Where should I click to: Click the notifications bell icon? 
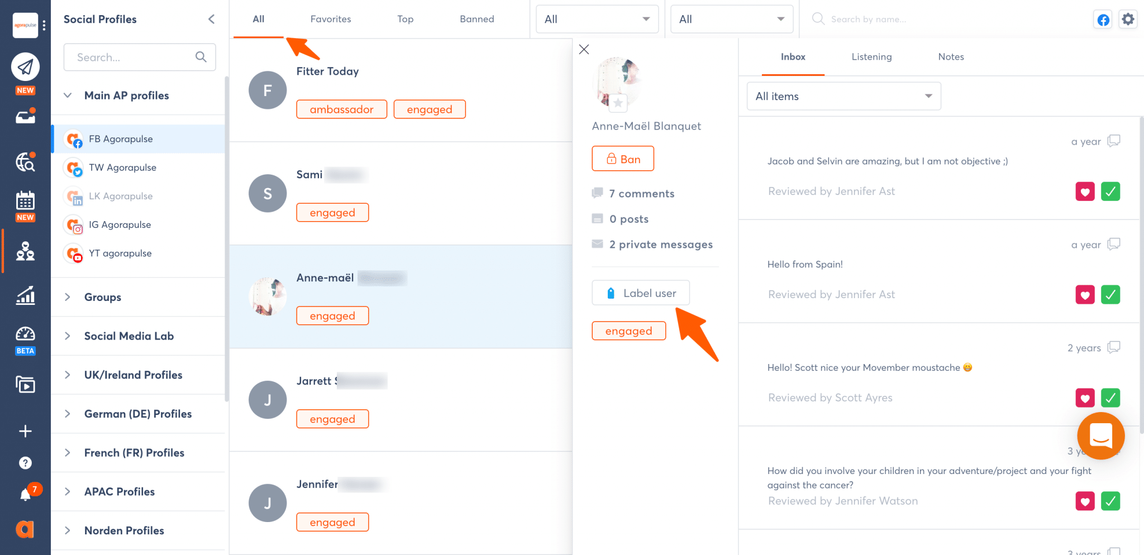pyautogui.click(x=25, y=495)
